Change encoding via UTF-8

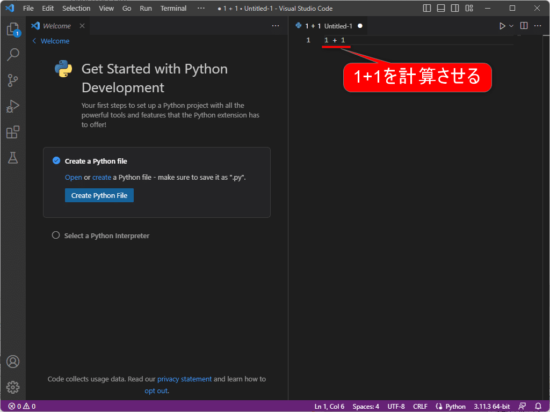[396, 407]
